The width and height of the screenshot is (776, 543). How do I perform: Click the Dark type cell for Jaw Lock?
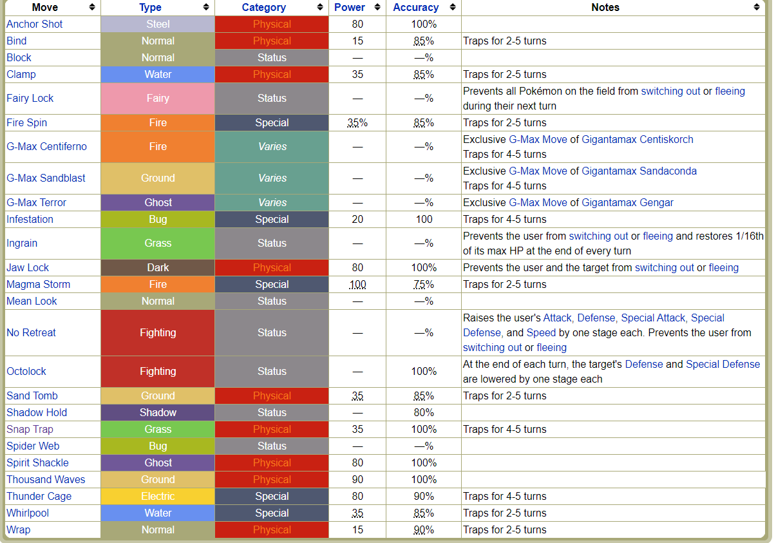pyautogui.click(x=158, y=267)
